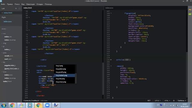This screenshot has width=192, height=108.
Task: Open the Правка menu
Action: pyautogui.click(x=10, y=4)
